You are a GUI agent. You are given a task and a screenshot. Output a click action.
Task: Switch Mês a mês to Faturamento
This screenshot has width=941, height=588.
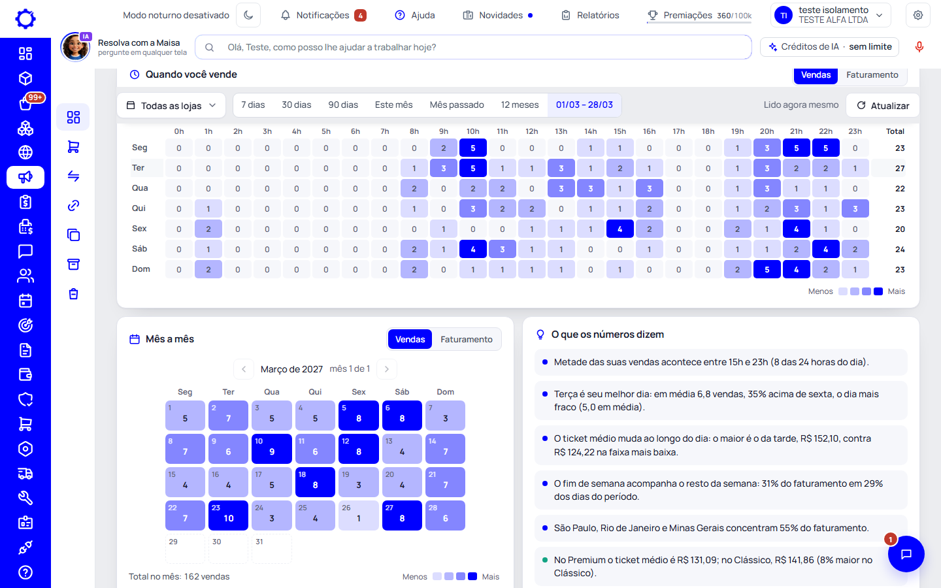pyautogui.click(x=467, y=339)
